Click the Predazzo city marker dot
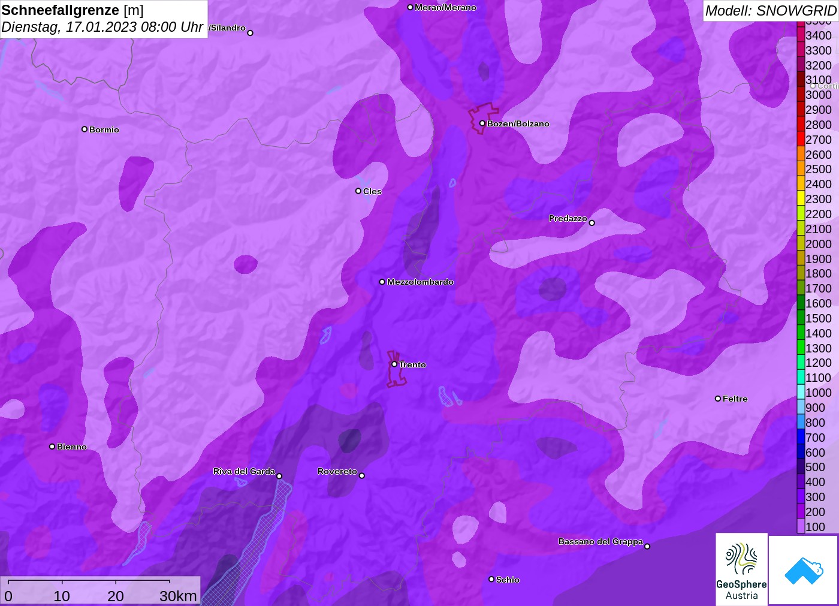The image size is (839, 606). pos(592,223)
